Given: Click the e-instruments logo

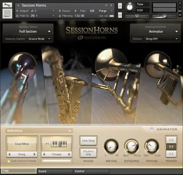Looking at the screenshot, I should click(92, 38).
